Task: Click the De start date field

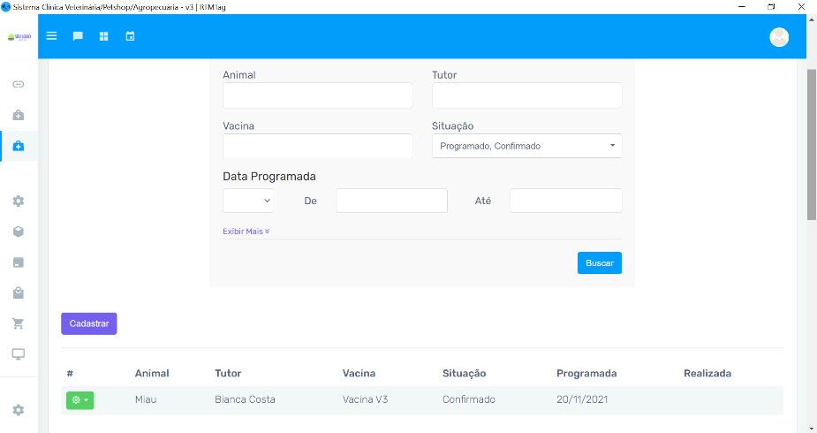Action: click(x=391, y=201)
